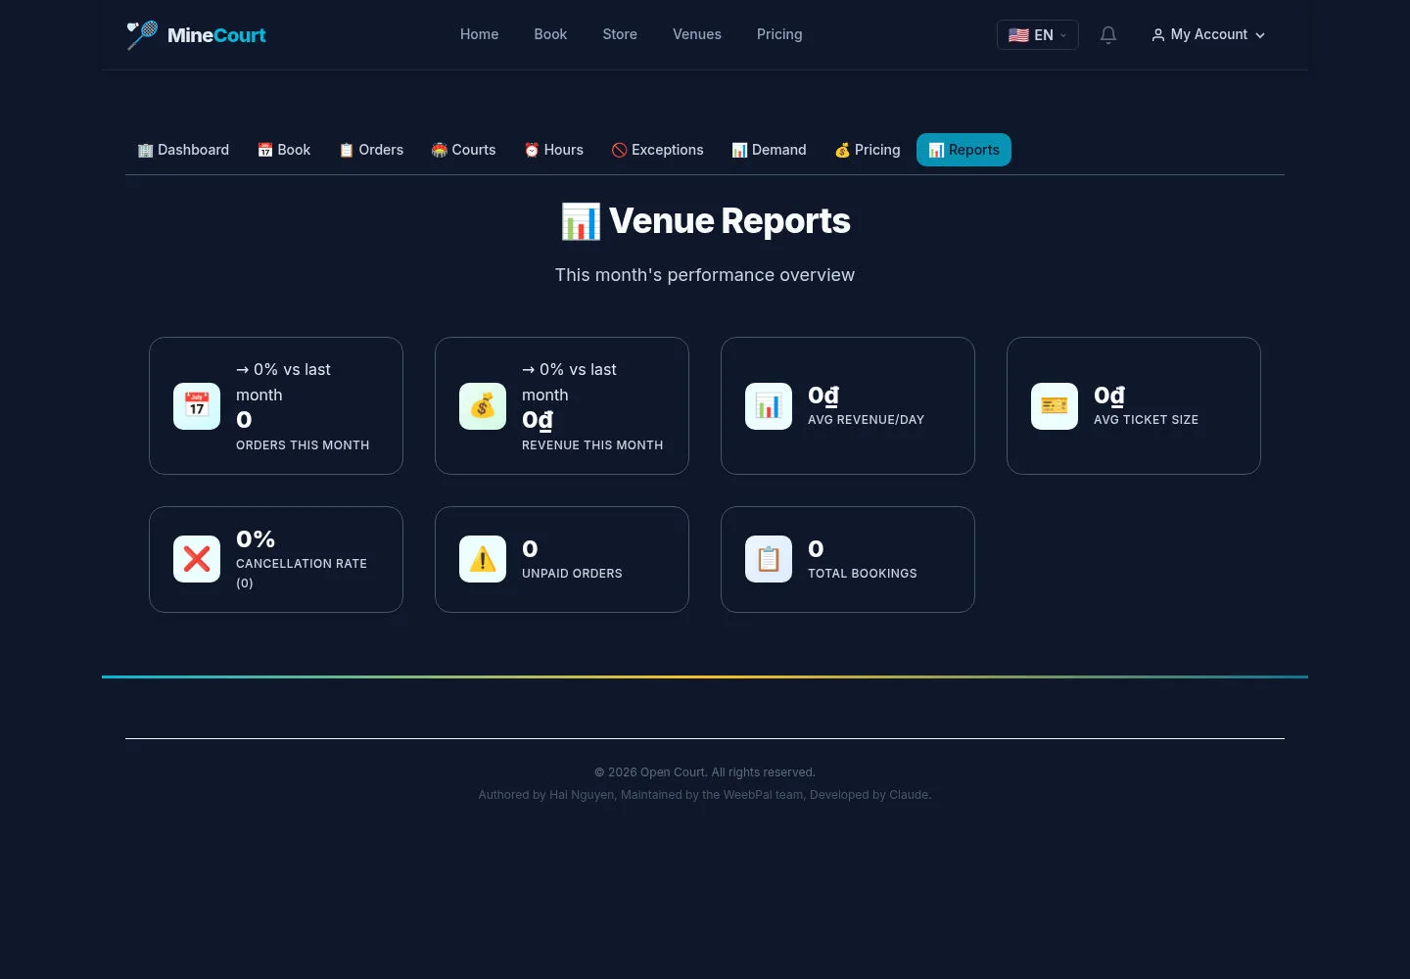Image resolution: width=1410 pixels, height=979 pixels.
Task: Click the money bag revenue icon
Action: 483,406
